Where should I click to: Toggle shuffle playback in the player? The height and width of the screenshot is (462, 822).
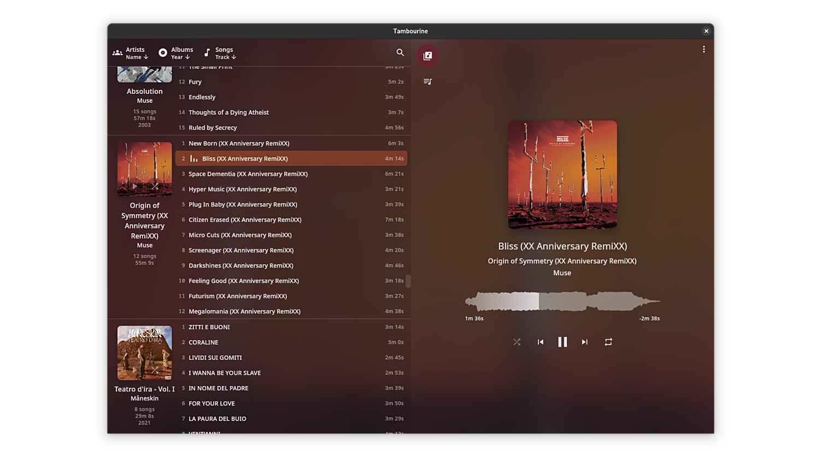[x=516, y=342]
